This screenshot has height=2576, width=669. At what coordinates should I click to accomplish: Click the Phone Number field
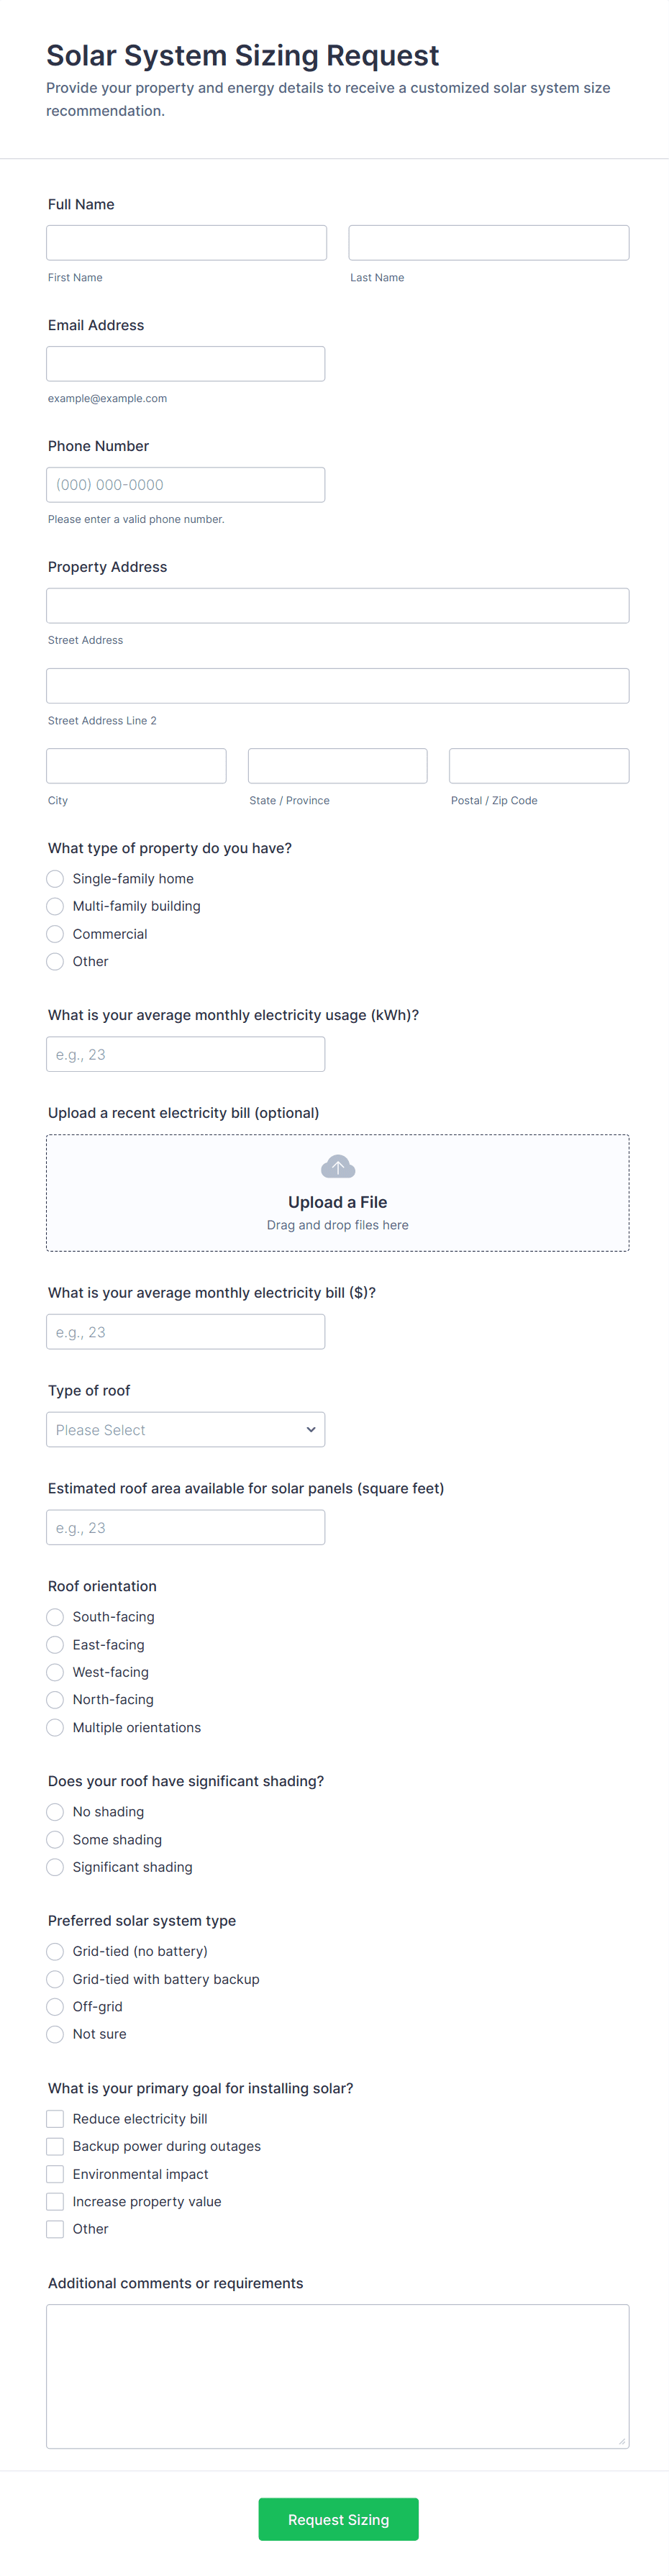185,485
